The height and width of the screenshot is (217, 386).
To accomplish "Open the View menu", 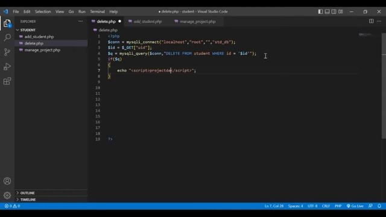I will [60, 11].
